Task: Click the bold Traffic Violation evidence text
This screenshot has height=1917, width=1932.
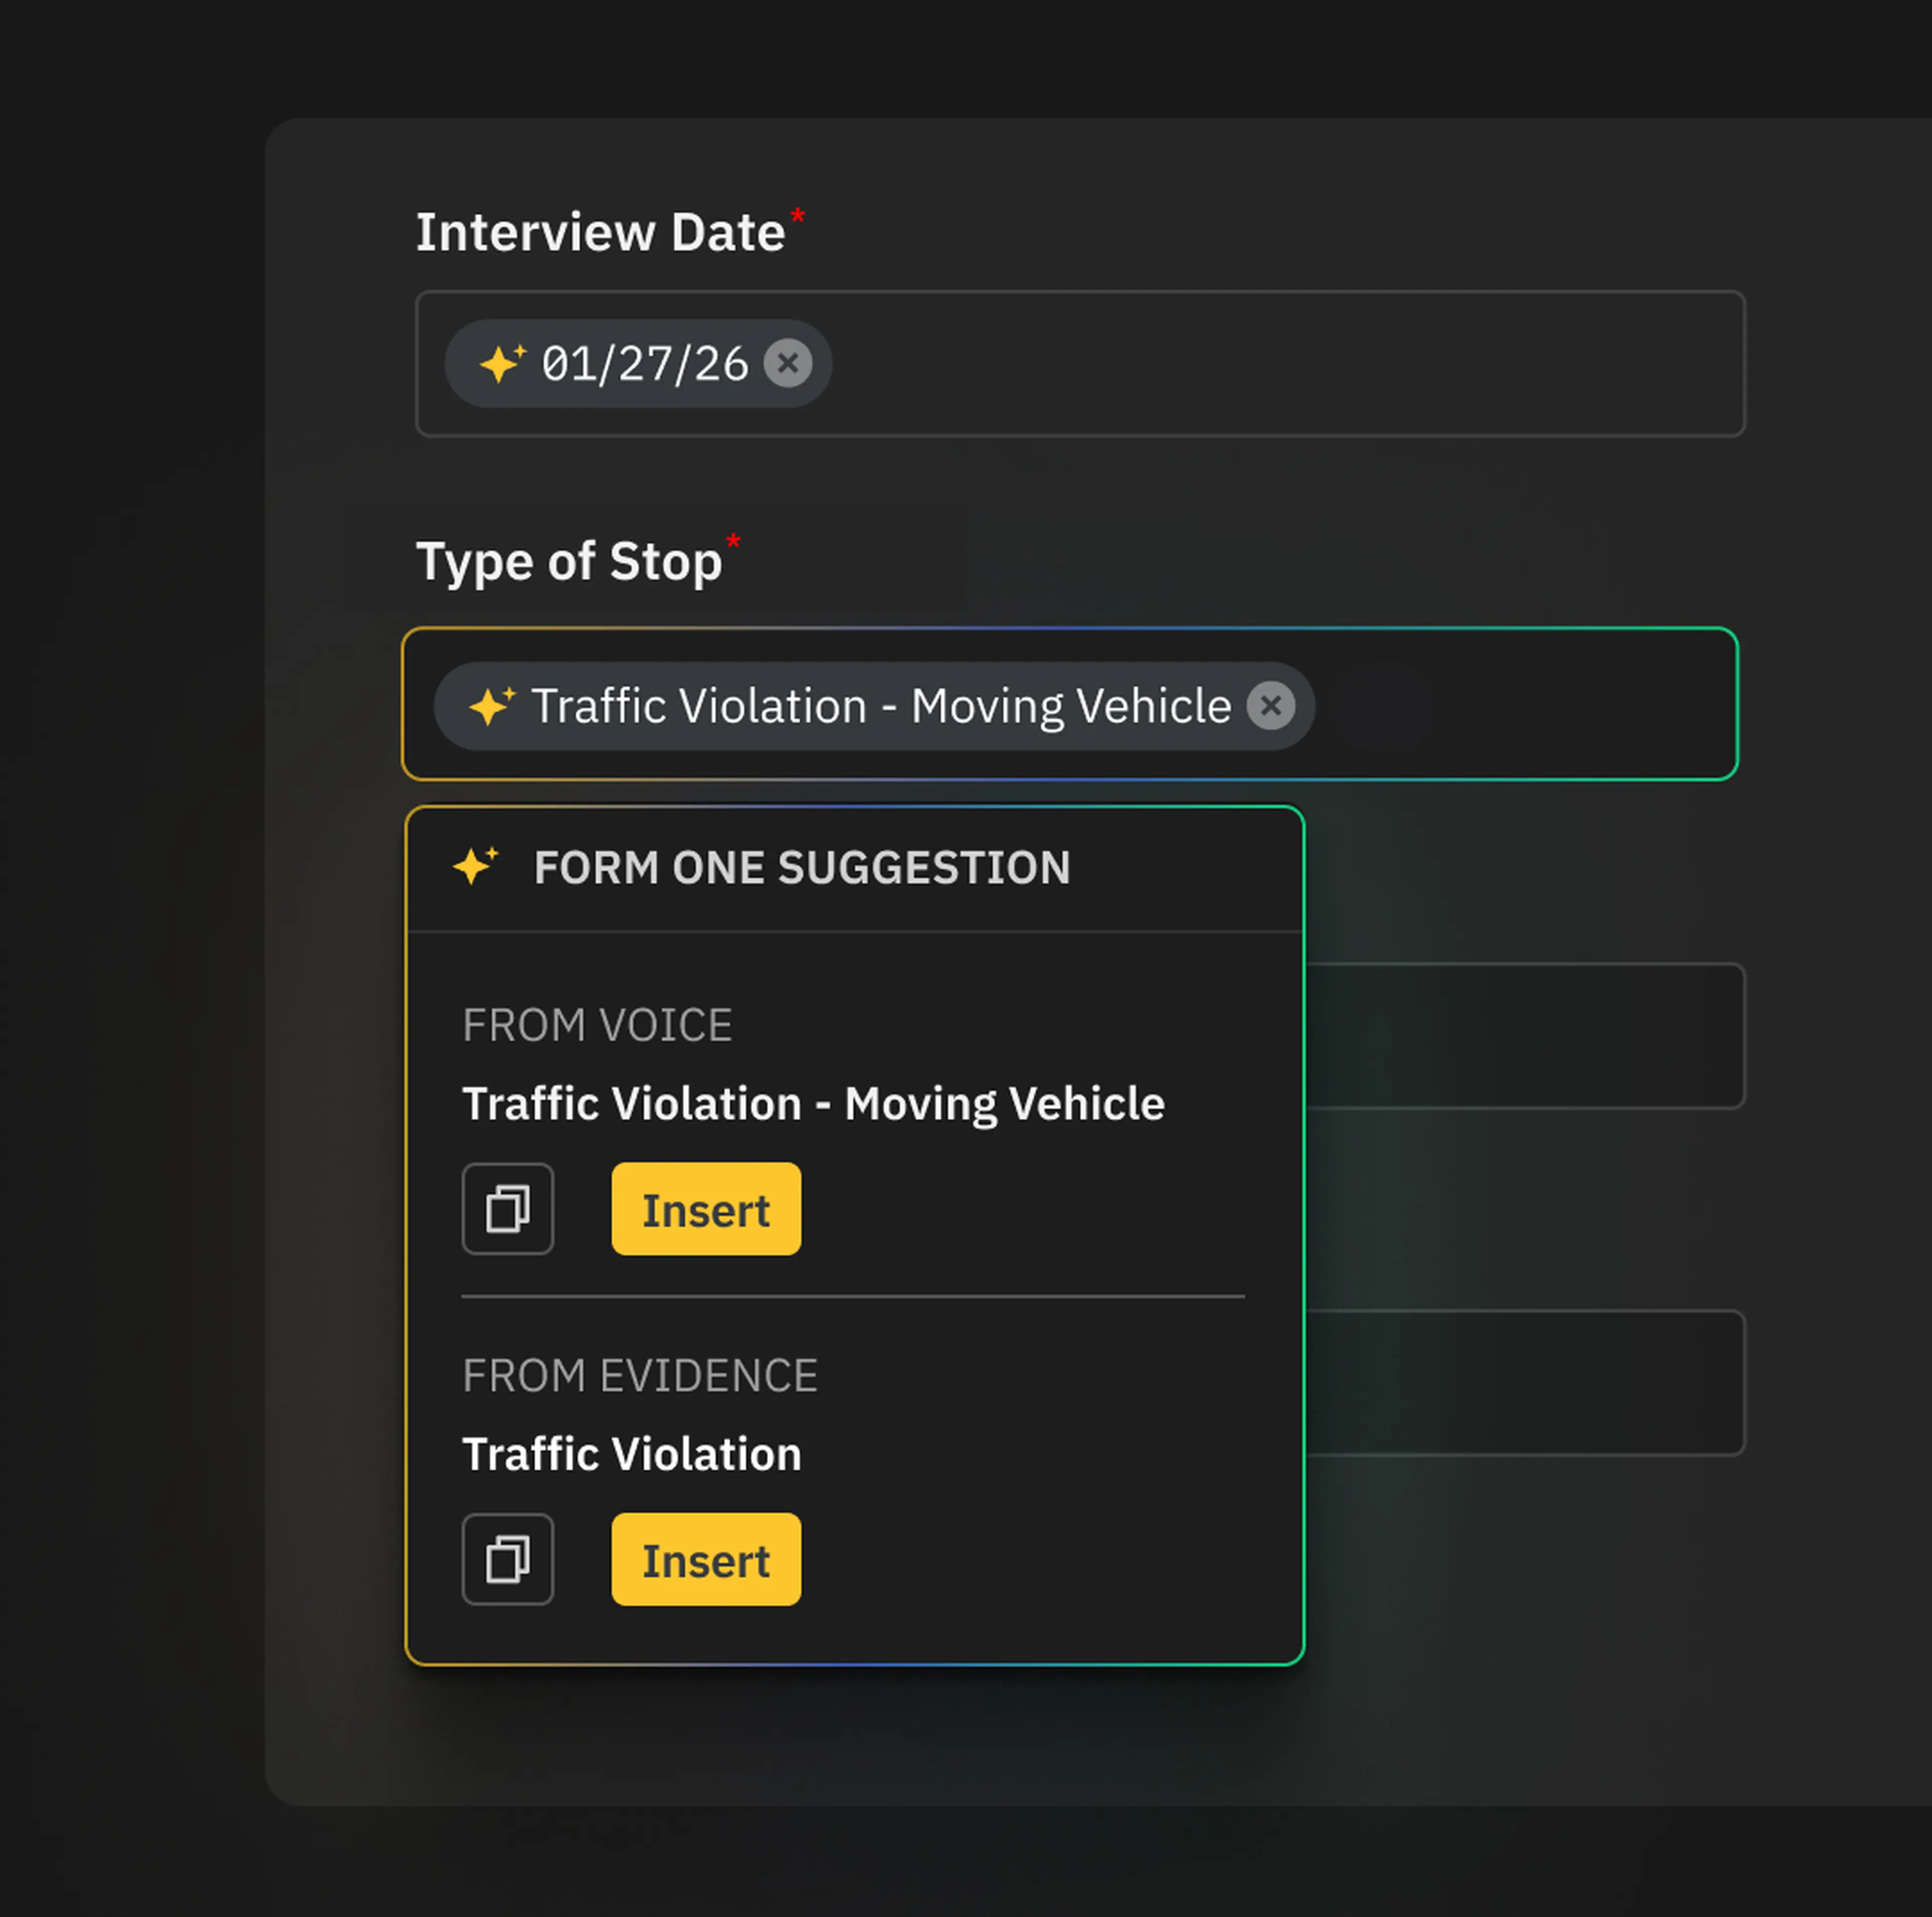Action: point(632,1454)
